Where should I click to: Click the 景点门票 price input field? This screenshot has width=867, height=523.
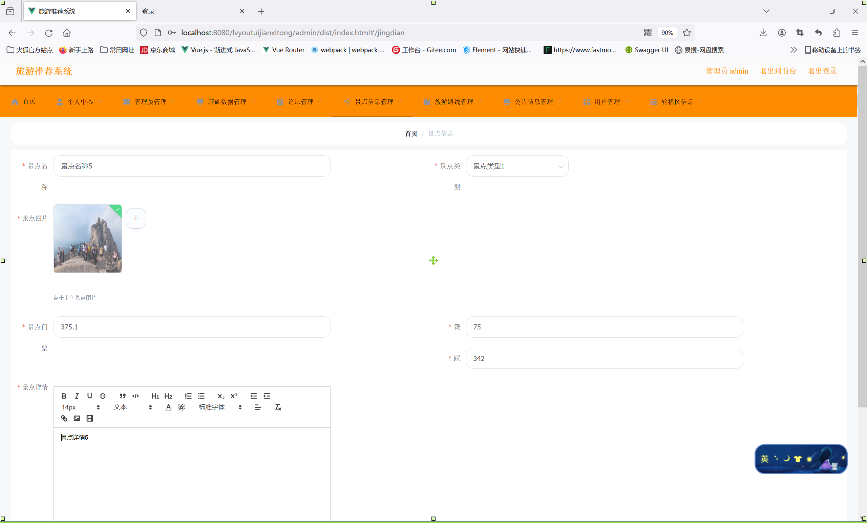(192, 327)
